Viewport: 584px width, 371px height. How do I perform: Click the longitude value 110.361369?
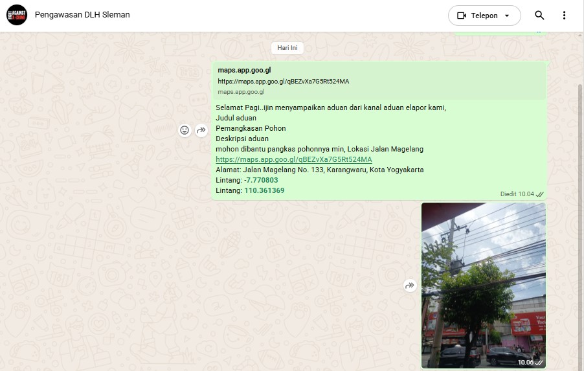point(264,190)
